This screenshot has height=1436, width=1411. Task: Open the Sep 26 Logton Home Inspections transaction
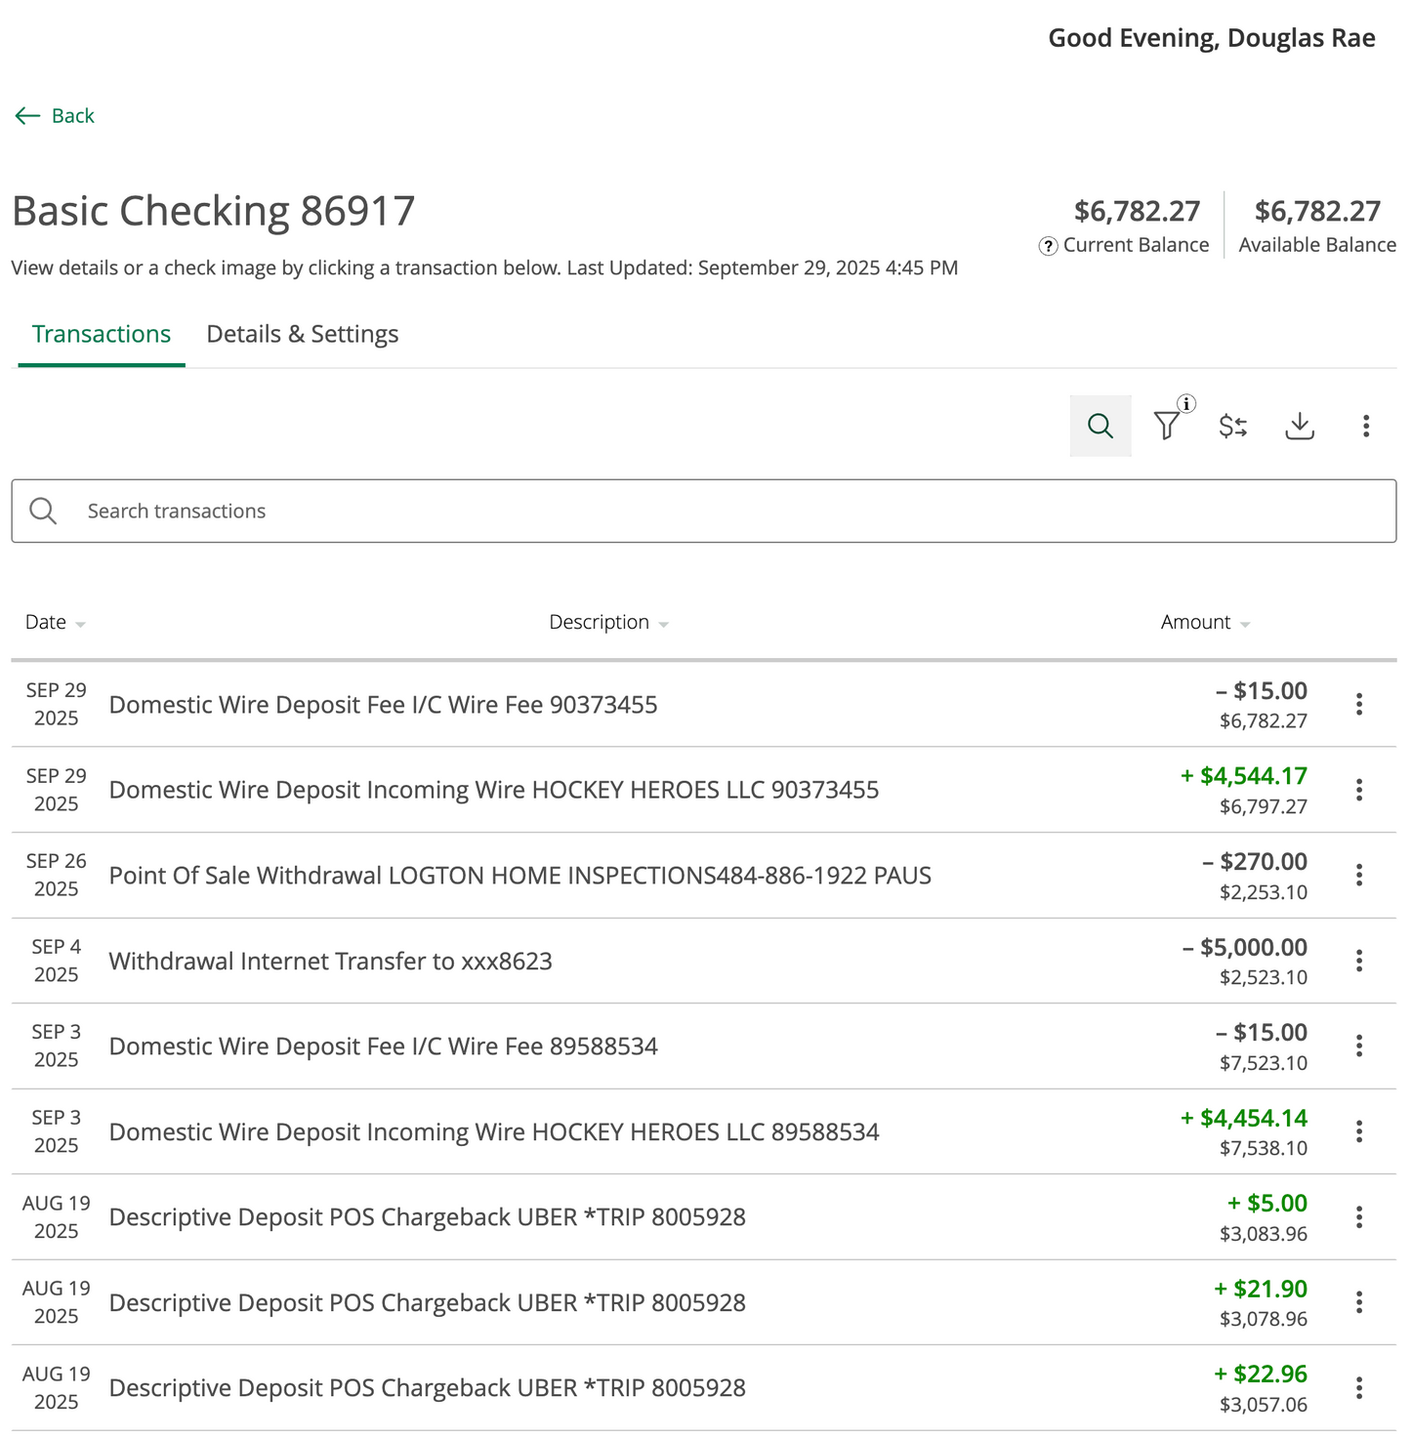pyautogui.click(x=519, y=876)
